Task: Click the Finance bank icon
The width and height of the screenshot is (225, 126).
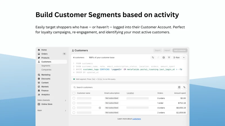Action: tap(39, 90)
